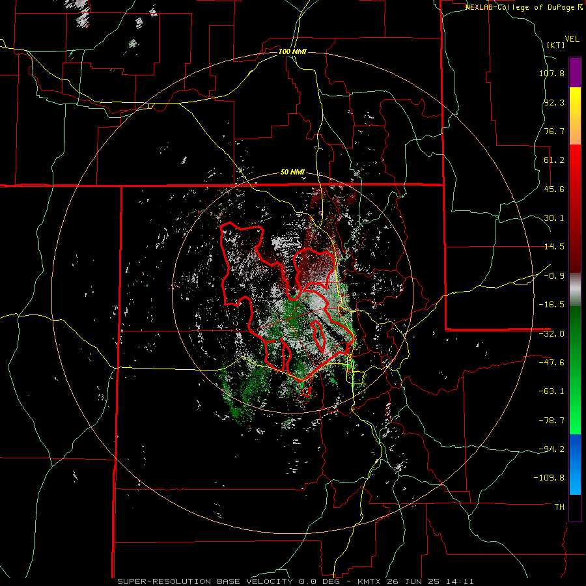Click the TH label on the legend
The height and width of the screenshot is (586, 586).
[559, 507]
